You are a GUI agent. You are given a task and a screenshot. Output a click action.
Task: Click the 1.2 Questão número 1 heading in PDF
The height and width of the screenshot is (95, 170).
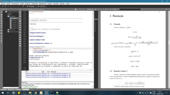point(118,71)
